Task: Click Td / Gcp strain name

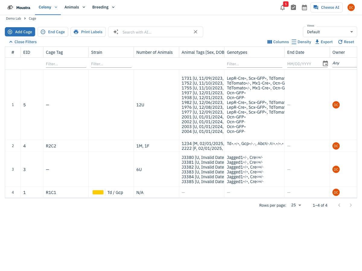Action: [x=115, y=192]
